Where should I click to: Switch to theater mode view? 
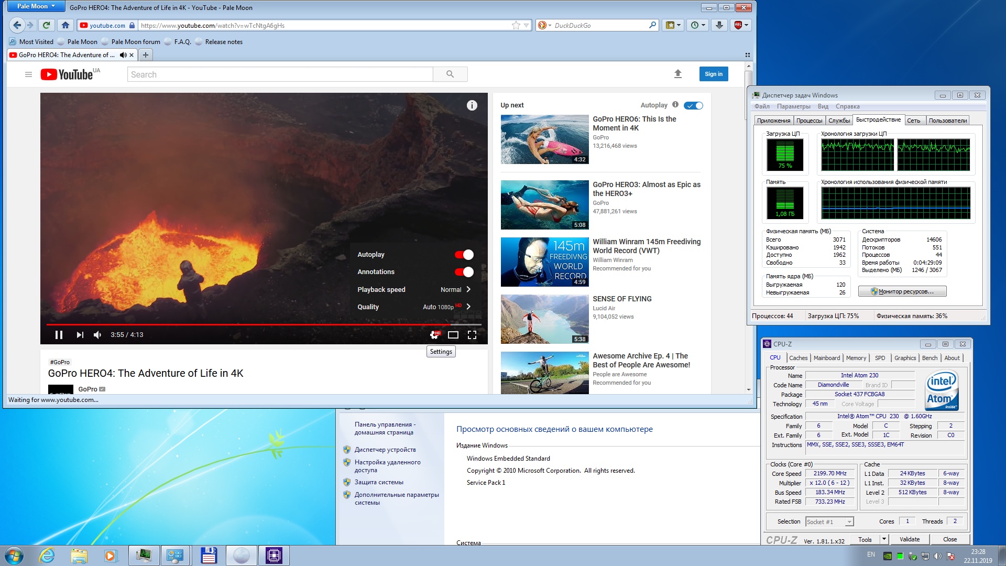(x=453, y=335)
